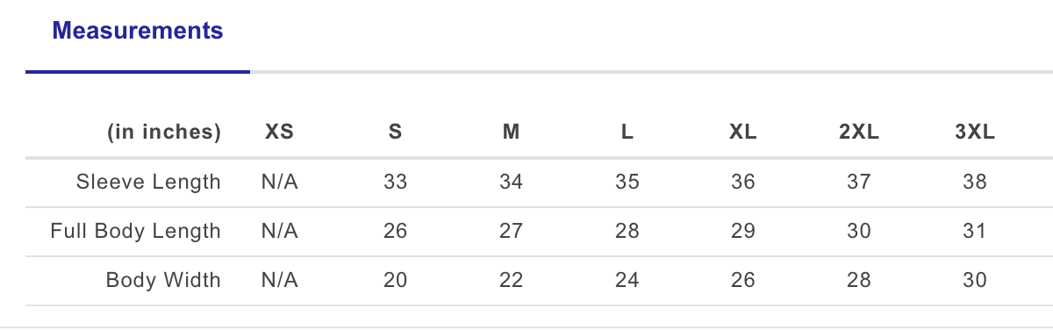
Task: Click the 3XL column header
Action: [x=975, y=133]
